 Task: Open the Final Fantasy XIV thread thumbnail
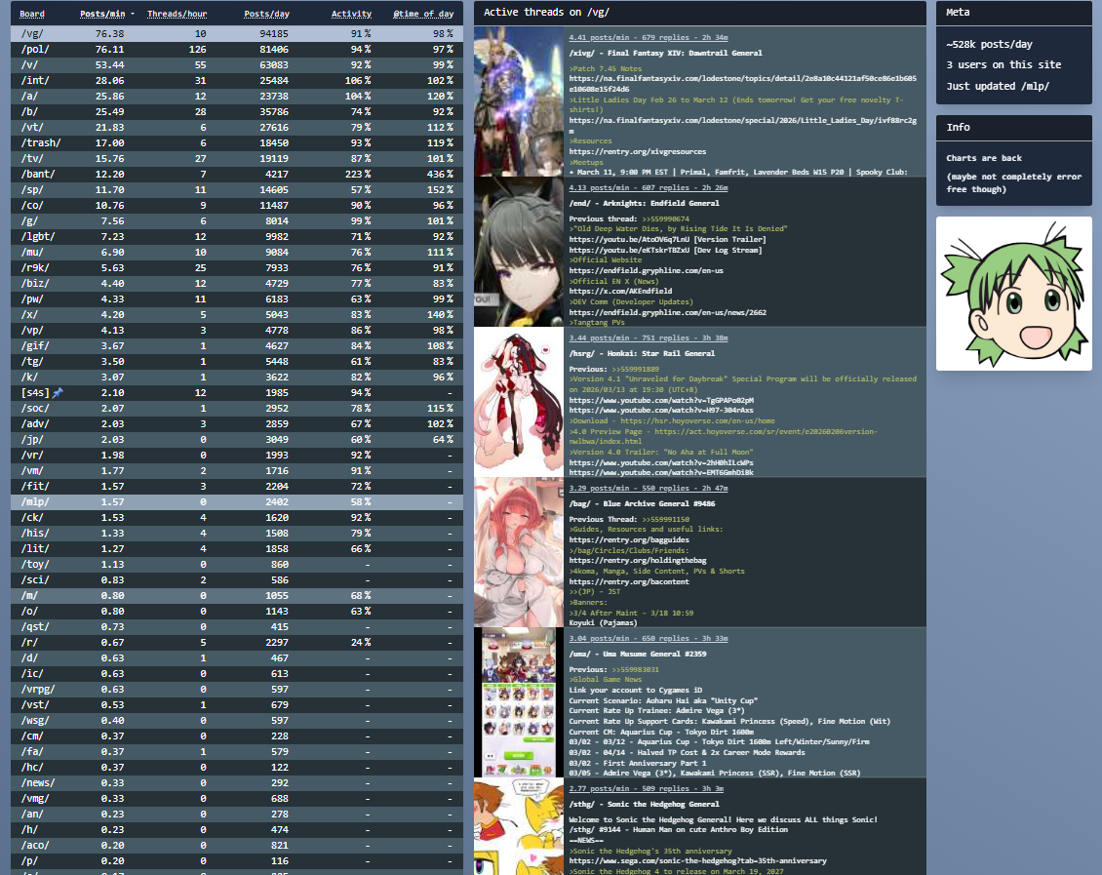point(518,101)
